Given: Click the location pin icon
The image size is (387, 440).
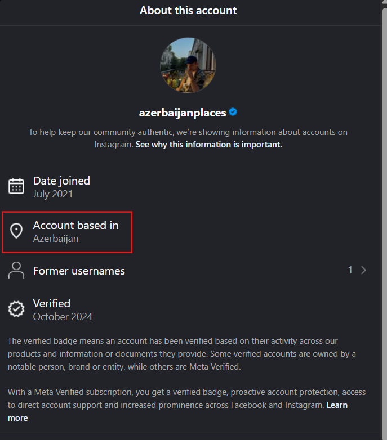Looking at the screenshot, I should pyautogui.click(x=16, y=231).
